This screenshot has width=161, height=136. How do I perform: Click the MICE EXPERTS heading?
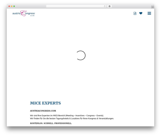click(45, 103)
